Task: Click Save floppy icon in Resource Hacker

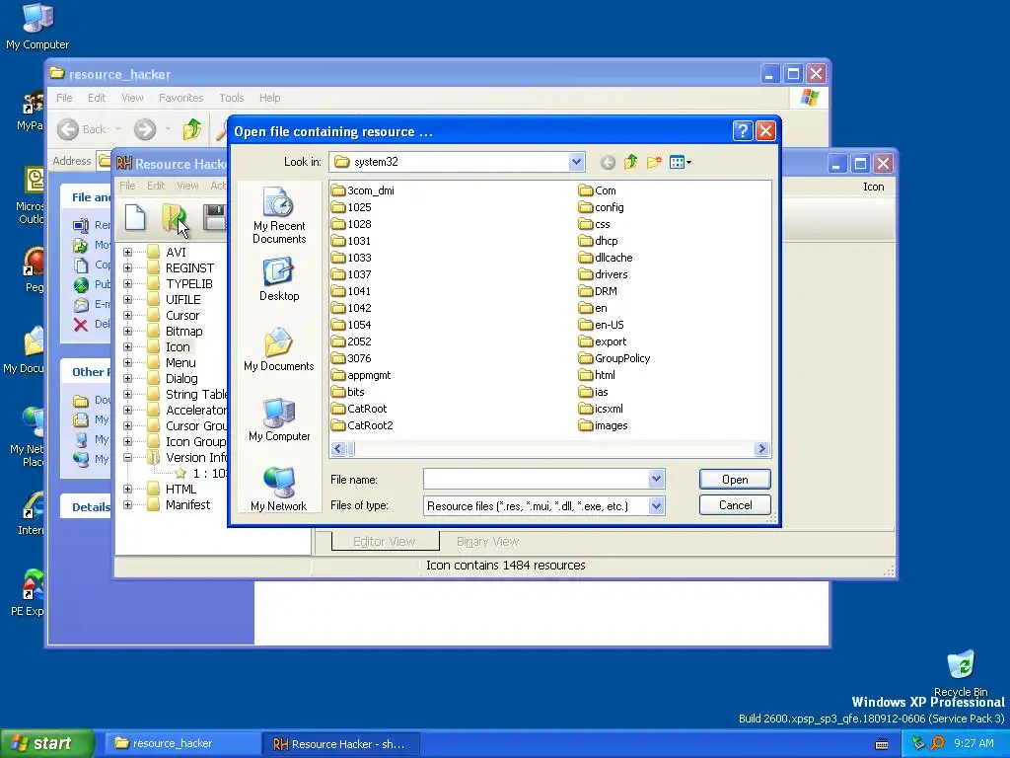Action: point(214,217)
